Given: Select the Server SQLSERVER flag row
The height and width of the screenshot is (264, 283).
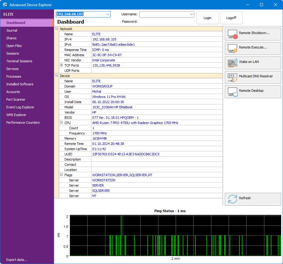Looking at the screenshot, I should pos(141,191).
